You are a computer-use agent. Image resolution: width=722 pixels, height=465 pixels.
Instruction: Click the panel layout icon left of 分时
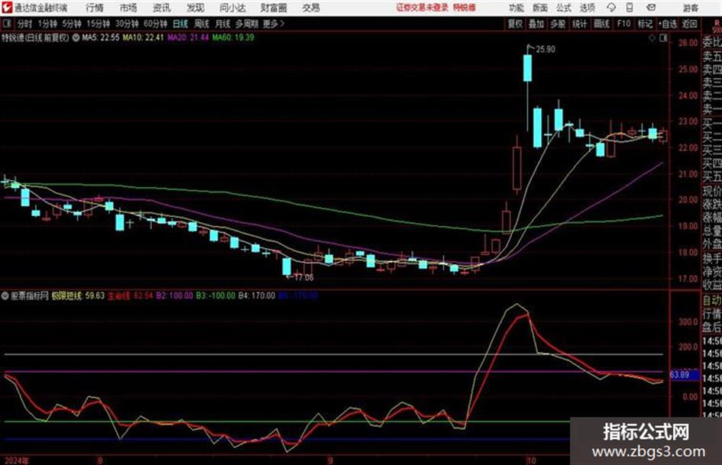click(7, 24)
